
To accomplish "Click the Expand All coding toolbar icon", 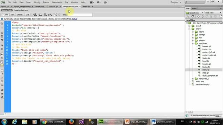I will click(x=2, y=40).
